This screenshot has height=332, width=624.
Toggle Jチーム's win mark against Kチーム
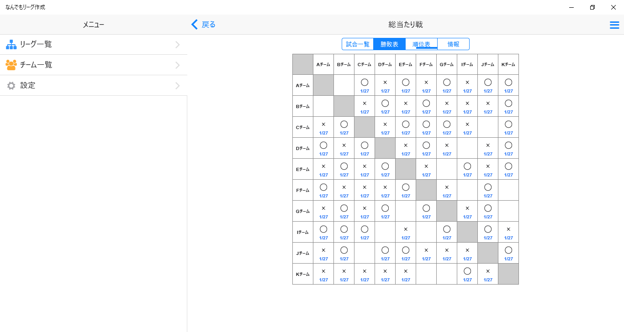coord(508,249)
